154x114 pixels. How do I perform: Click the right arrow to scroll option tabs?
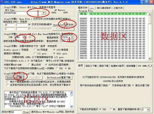click(151, 65)
